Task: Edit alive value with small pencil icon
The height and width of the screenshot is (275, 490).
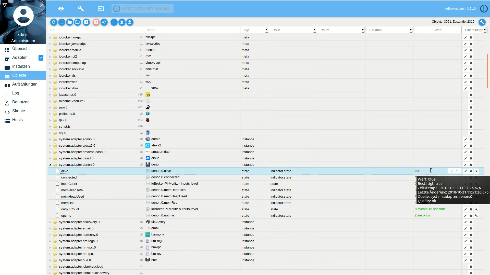Action: 451,171
